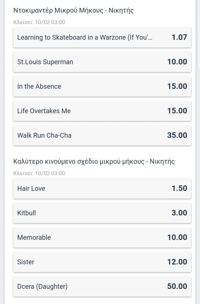
Task: Select Life Overtakes Me at 15.00
Action: [102, 111]
